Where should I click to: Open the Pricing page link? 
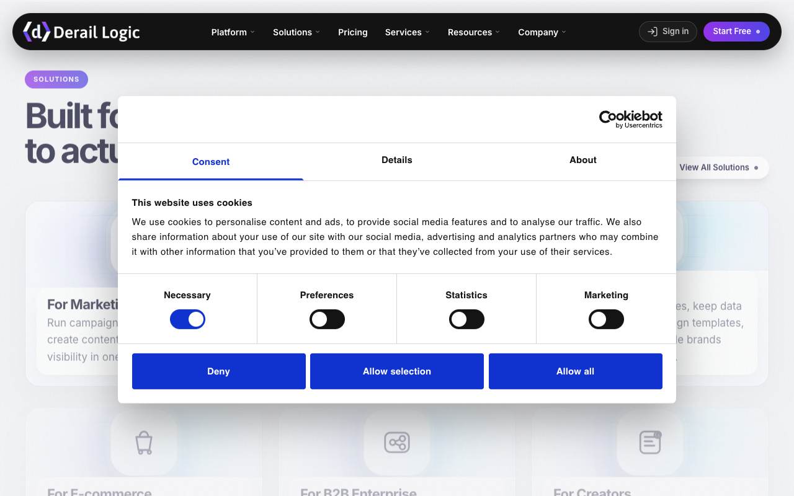(353, 32)
